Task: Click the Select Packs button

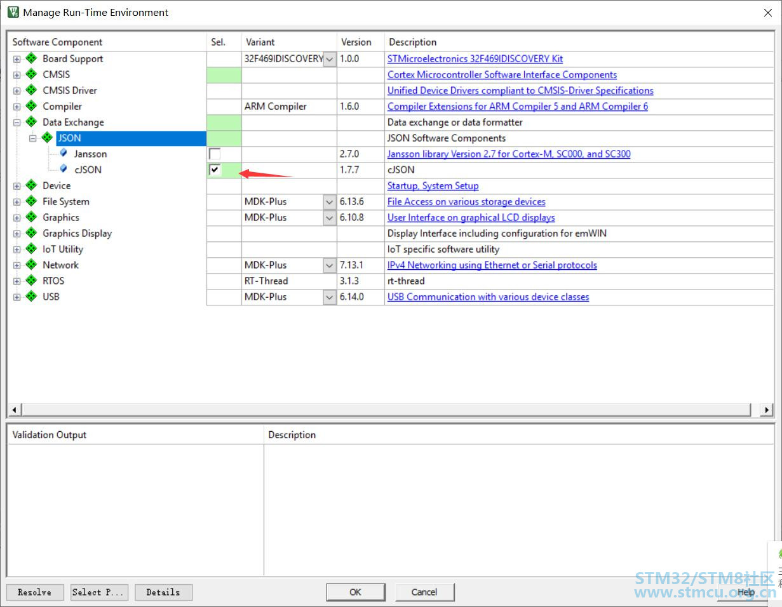Action: coord(99,592)
